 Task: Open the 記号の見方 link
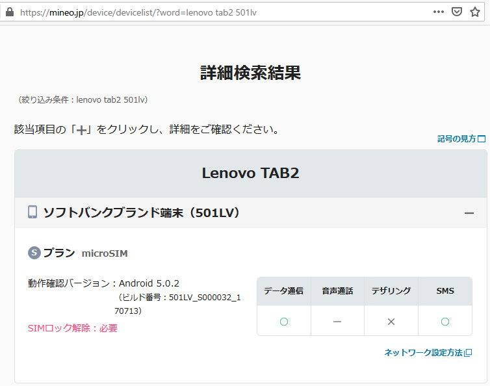coord(461,139)
